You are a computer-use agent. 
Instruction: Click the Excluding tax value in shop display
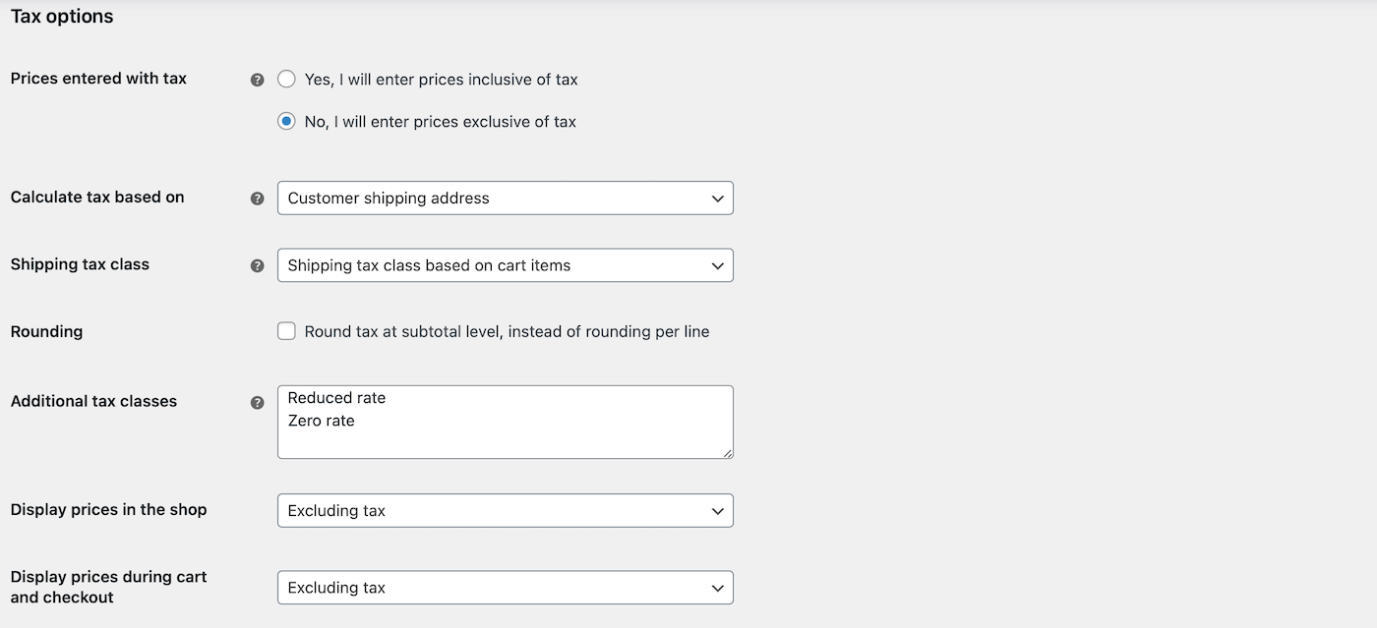[336, 510]
